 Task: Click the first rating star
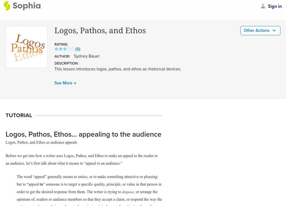(56, 49)
